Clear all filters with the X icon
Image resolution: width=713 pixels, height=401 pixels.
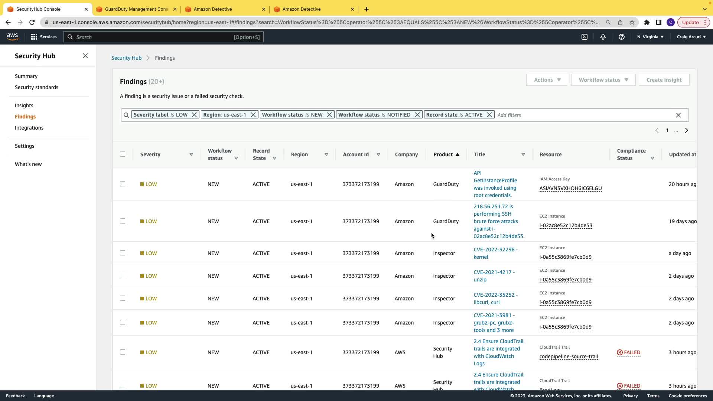click(678, 115)
